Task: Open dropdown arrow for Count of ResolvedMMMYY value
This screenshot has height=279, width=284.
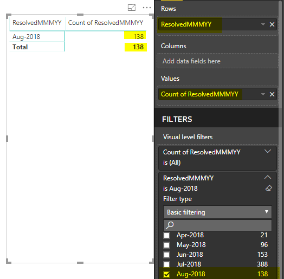Action: click(263, 94)
